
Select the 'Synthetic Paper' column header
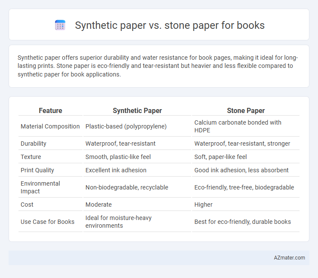[x=138, y=110]
